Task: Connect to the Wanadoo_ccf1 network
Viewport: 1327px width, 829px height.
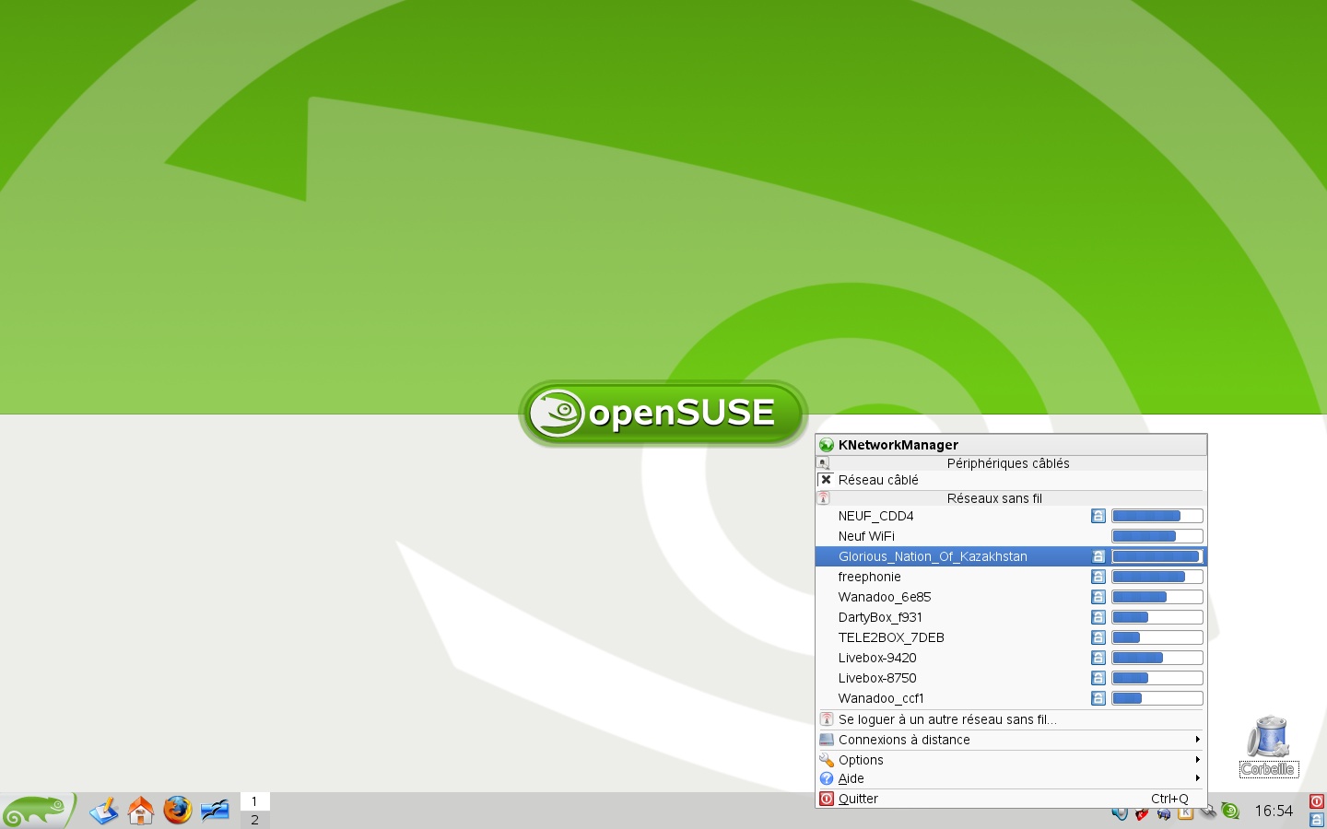Action: point(1011,698)
